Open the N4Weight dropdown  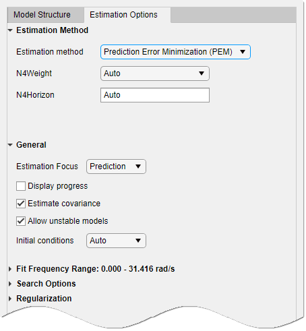coord(155,73)
